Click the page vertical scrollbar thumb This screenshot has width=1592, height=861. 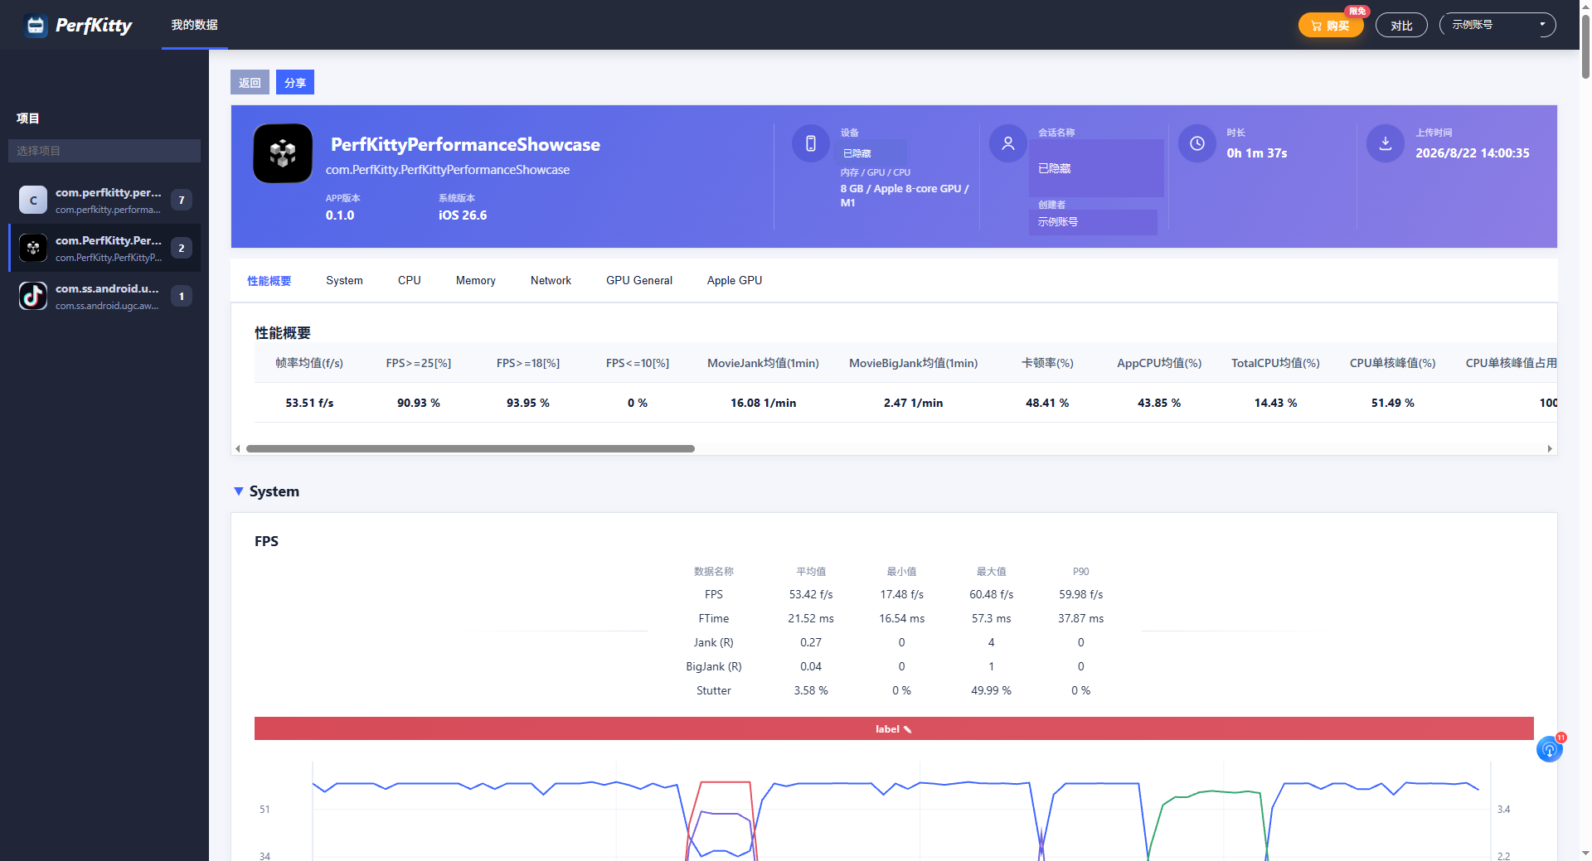1585,46
